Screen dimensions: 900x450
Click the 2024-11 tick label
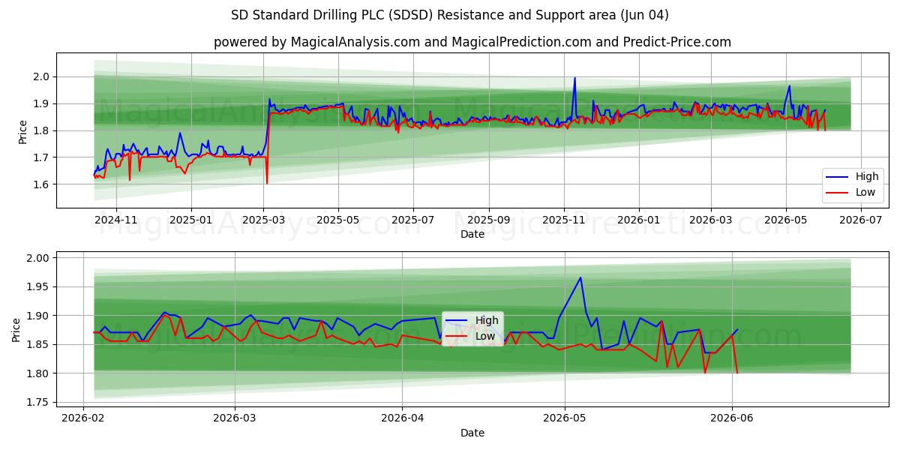[116, 220]
